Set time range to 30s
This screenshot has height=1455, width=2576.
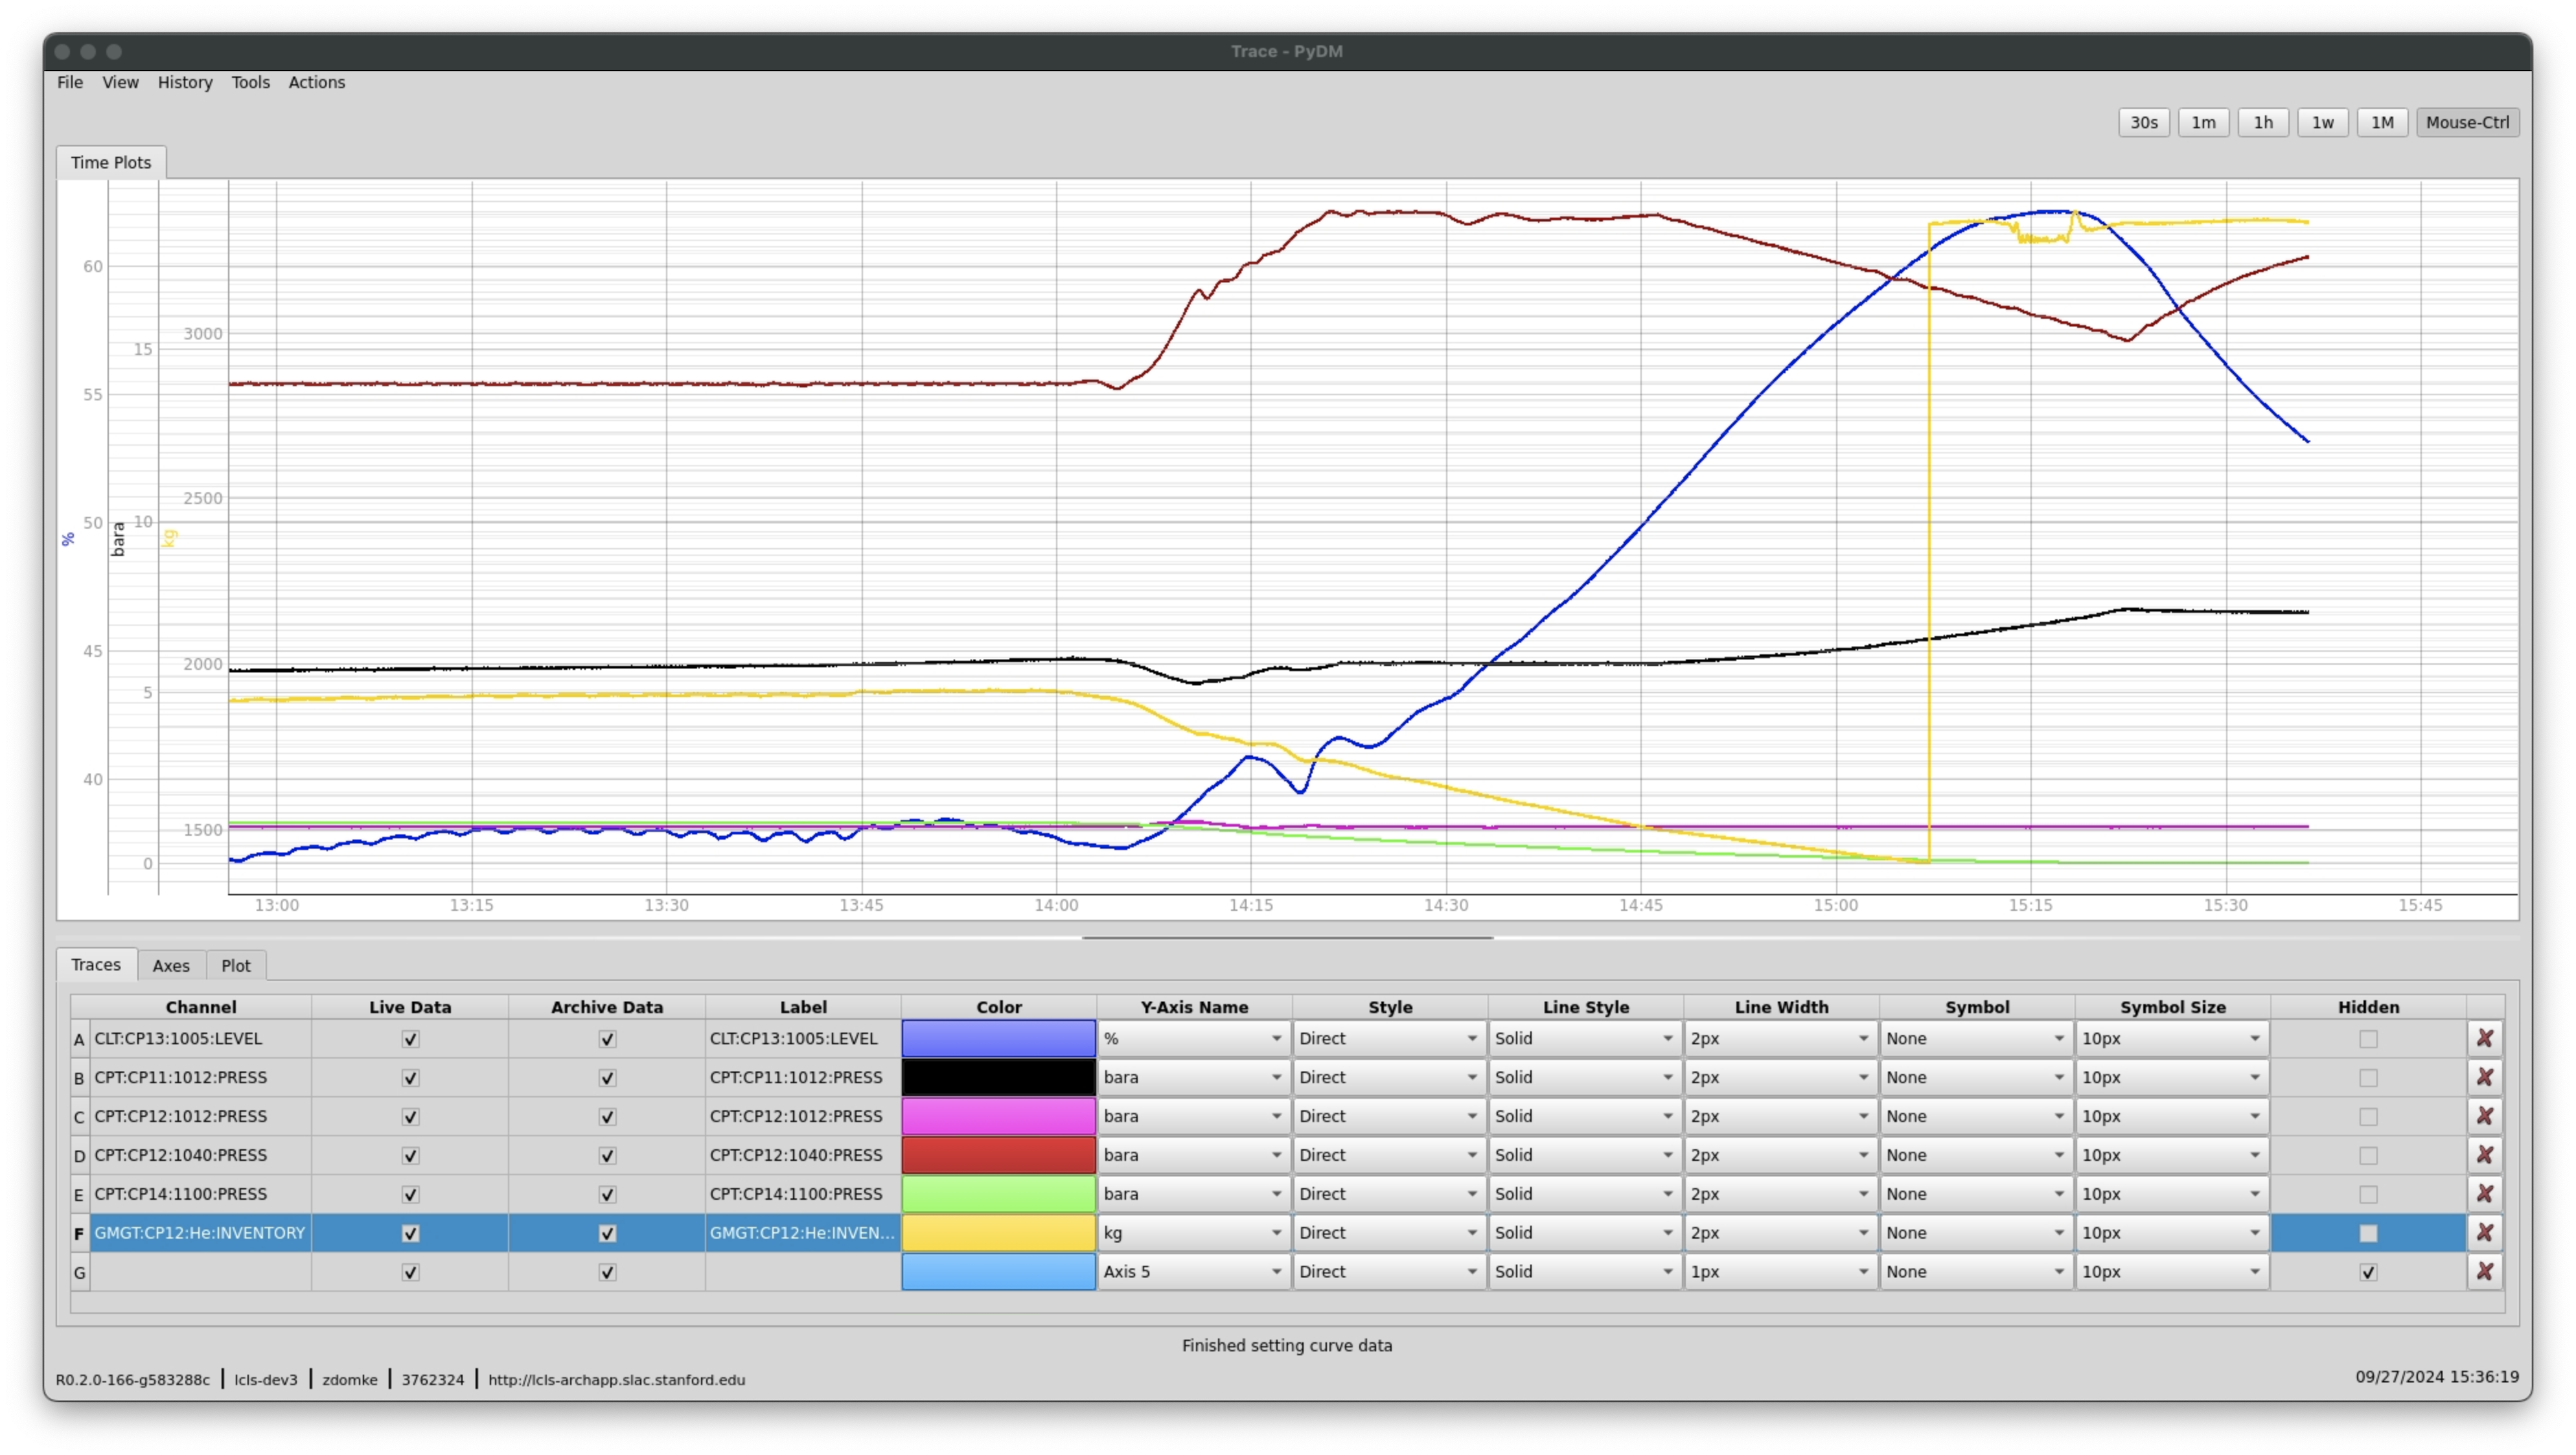click(x=2143, y=122)
